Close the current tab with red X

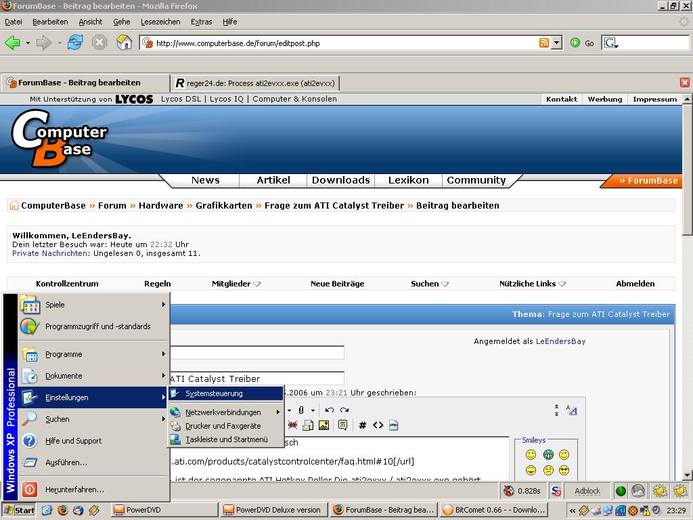(x=685, y=83)
